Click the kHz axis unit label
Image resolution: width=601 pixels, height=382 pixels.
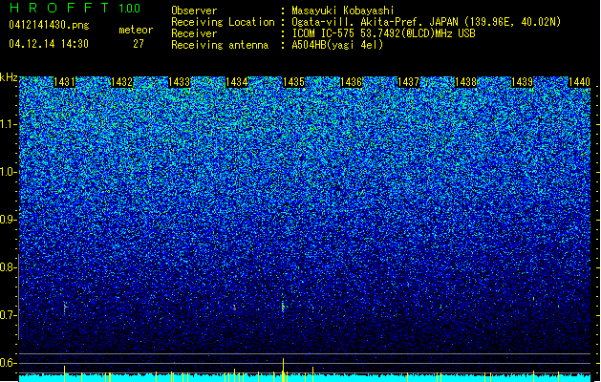click(x=9, y=77)
